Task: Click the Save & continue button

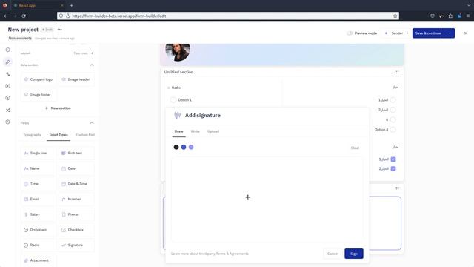Action: pyautogui.click(x=428, y=33)
